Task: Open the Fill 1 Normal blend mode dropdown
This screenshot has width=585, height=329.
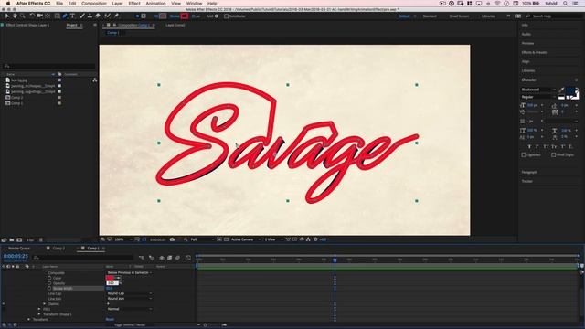Action: coord(129,309)
